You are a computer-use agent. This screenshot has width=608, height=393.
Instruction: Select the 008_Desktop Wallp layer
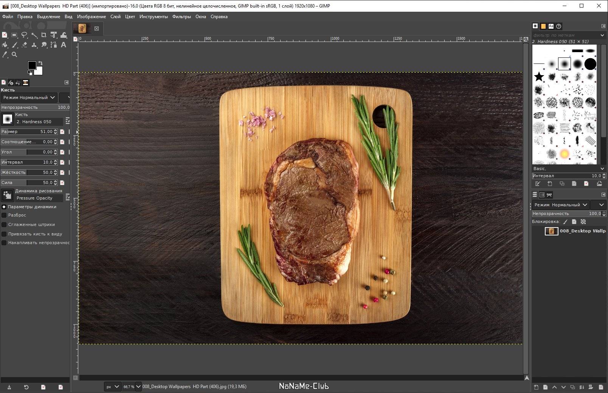[569, 231]
